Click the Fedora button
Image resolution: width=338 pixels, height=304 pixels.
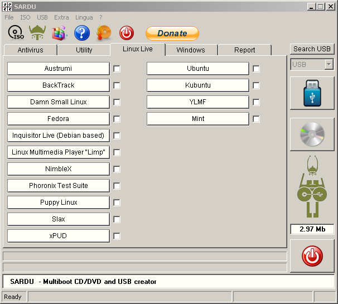click(x=59, y=119)
